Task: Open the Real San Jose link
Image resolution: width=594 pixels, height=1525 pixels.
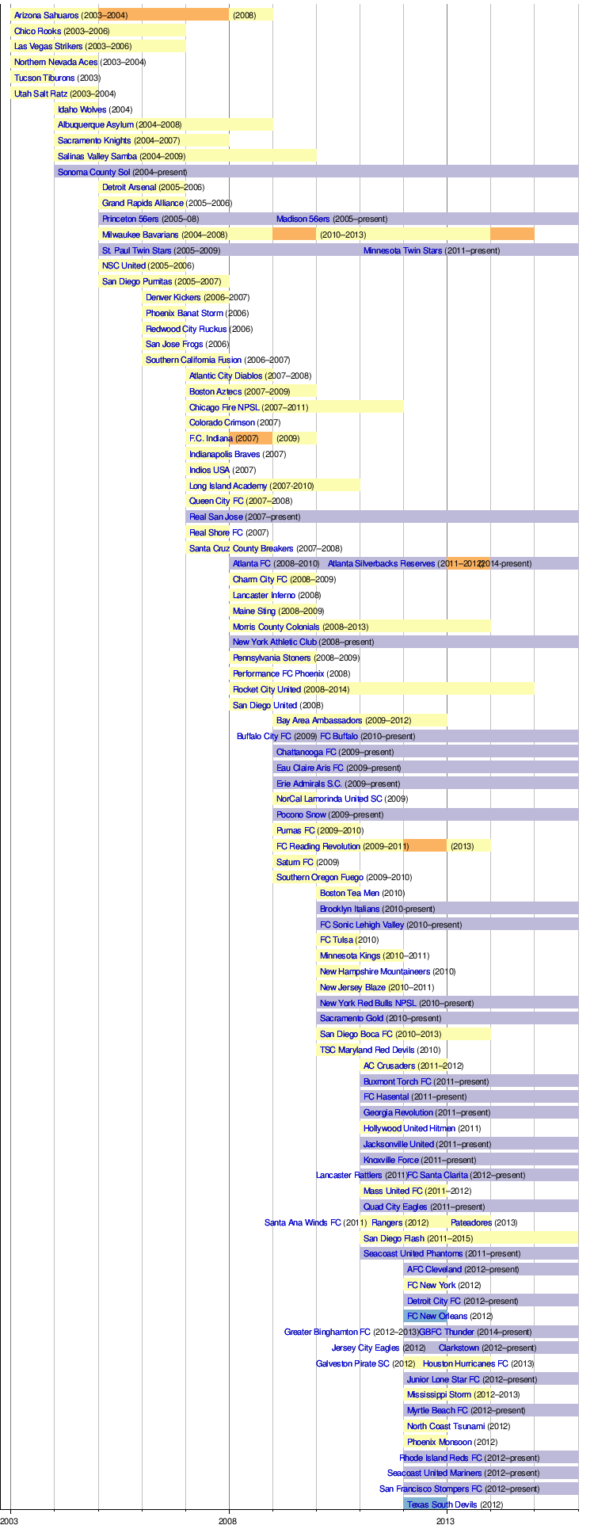Action: (215, 517)
